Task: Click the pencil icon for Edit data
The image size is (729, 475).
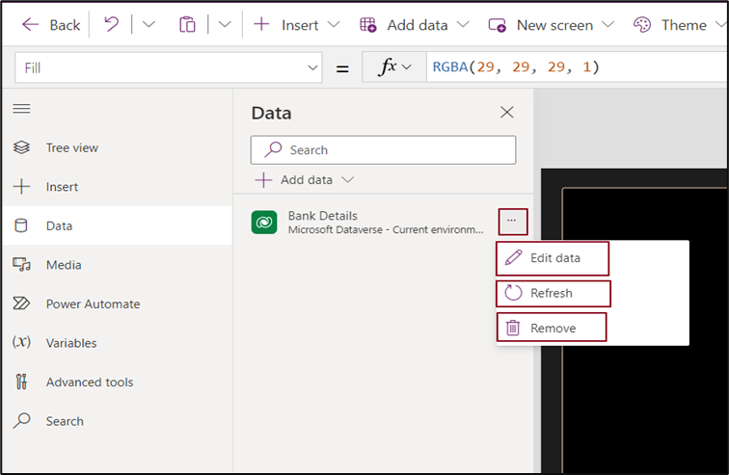Action: [513, 257]
